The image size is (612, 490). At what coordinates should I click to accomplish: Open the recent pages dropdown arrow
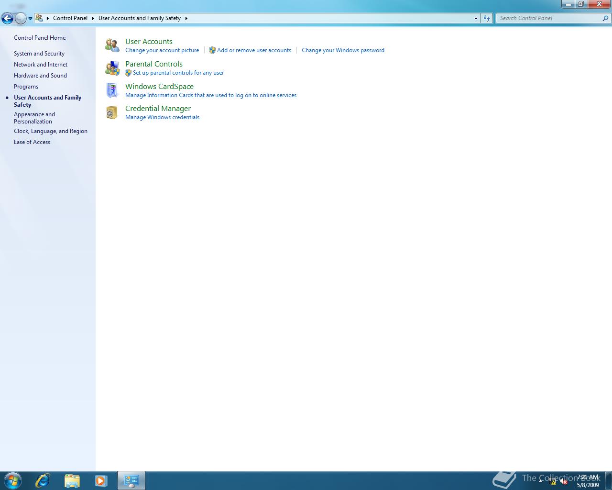[30, 19]
